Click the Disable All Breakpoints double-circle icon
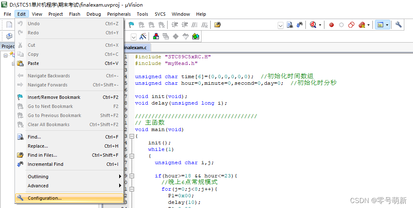Image resolution: width=413 pixels, height=208 pixels. (351, 25)
